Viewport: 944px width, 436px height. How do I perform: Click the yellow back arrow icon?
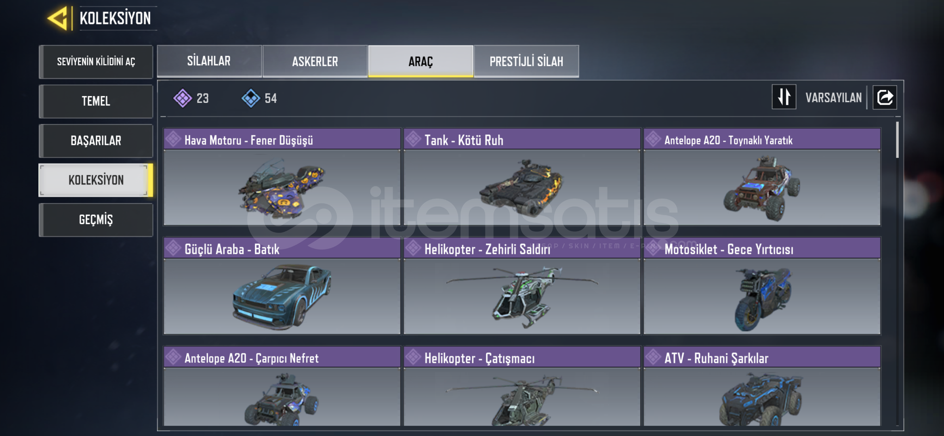pyautogui.click(x=57, y=18)
